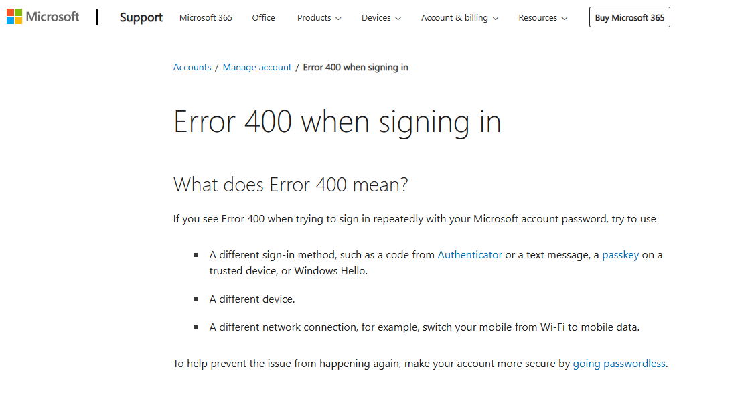Expand the Products dropdown
Screen dimensions: 754x397
click(319, 18)
